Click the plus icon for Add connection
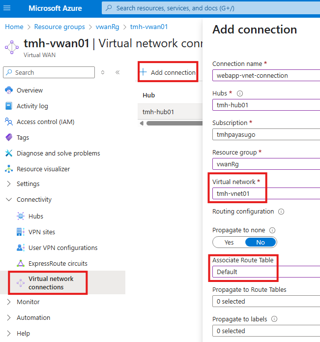Screen dimensions: 320x342 point(143,72)
